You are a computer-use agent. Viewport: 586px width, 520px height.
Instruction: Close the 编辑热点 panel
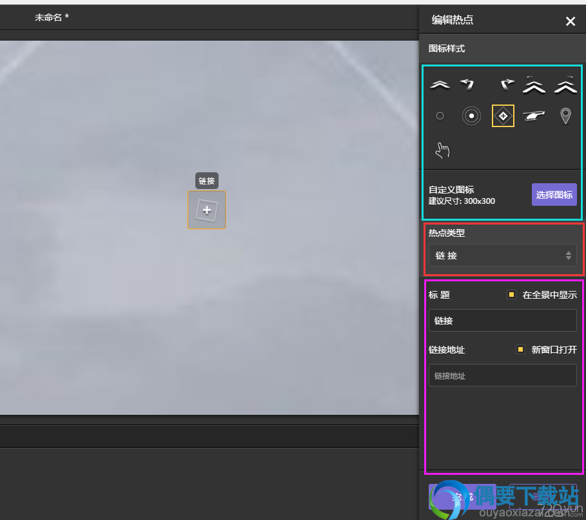[571, 21]
